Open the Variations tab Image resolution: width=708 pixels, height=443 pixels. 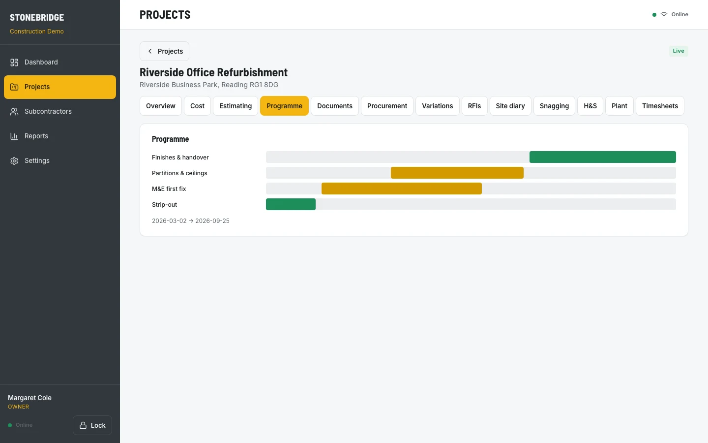[438, 106]
